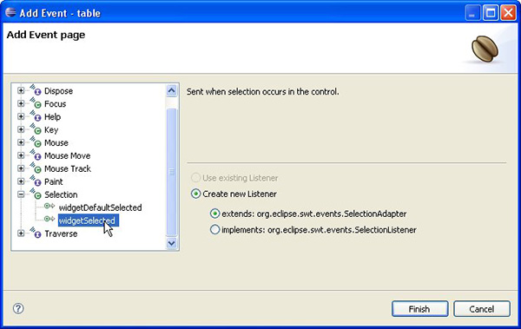Select the Mouse Move label in the tree
This screenshot has height=329, width=521.
(x=68, y=156)
